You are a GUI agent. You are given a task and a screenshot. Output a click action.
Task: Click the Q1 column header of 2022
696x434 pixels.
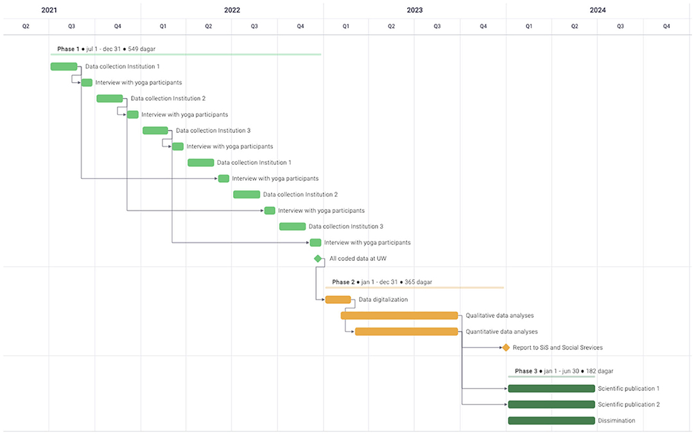(163, 26)
